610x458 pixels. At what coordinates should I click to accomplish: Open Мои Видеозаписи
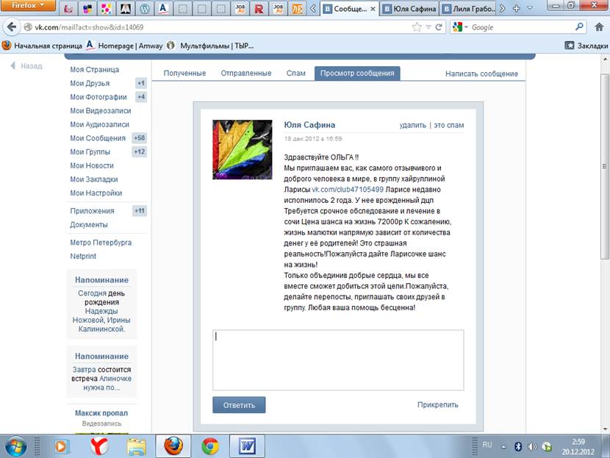(x=101, y=110)
